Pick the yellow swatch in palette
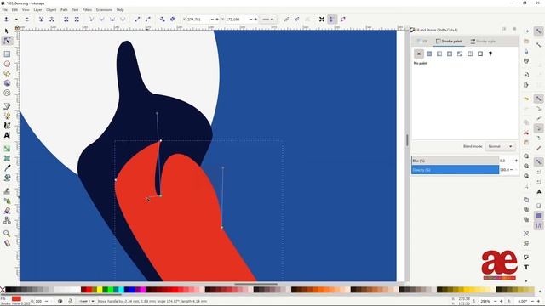The image size is (545, 306). coord(100,290)
